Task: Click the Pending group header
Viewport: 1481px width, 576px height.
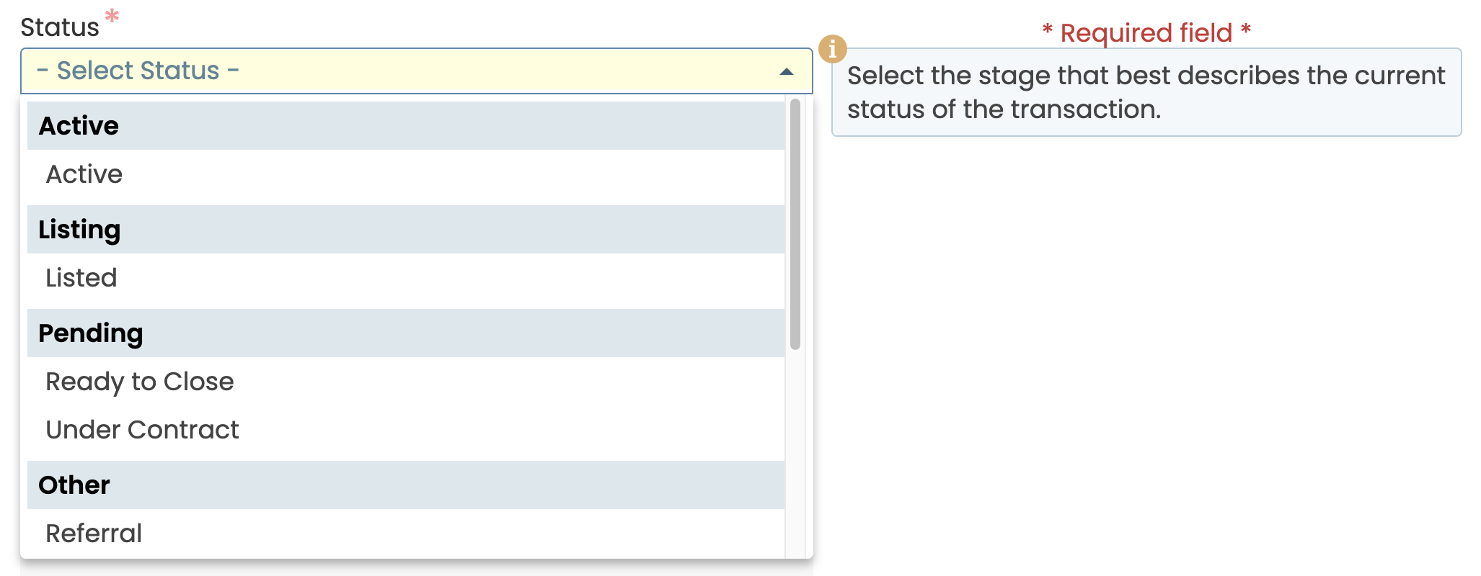Action: (91, 333)
